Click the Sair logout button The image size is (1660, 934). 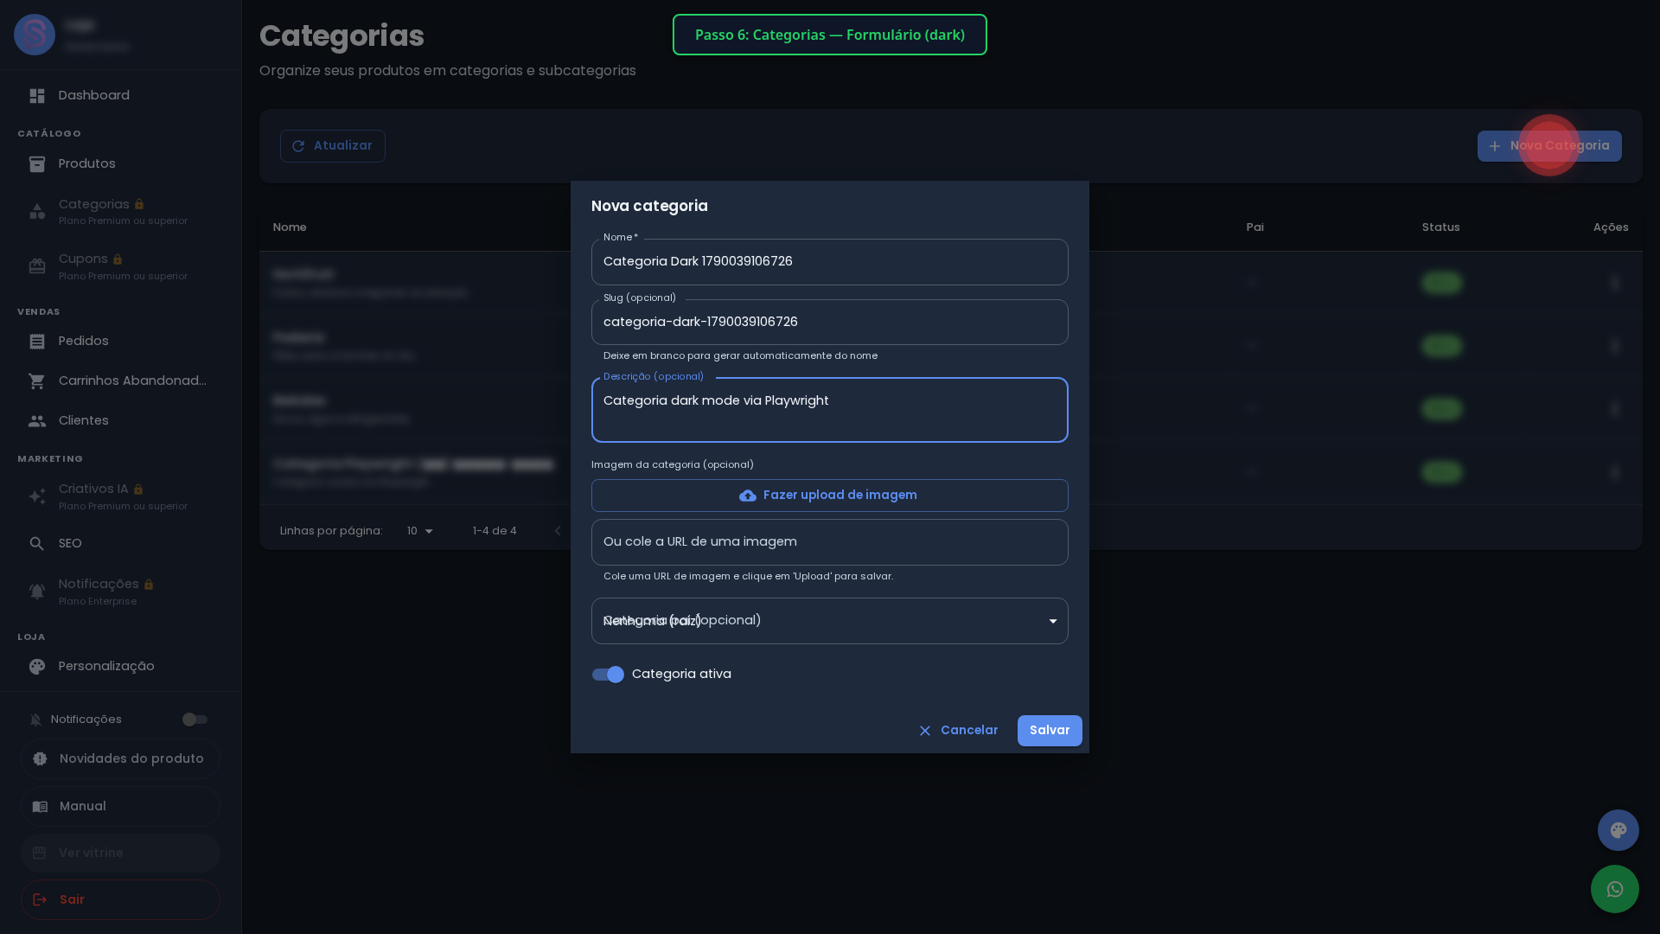click(x=120, y=899)
